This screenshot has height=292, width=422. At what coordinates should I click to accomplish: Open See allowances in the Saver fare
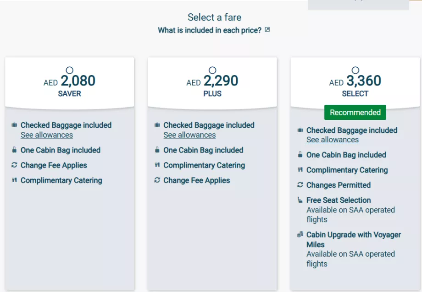point(46,135)
